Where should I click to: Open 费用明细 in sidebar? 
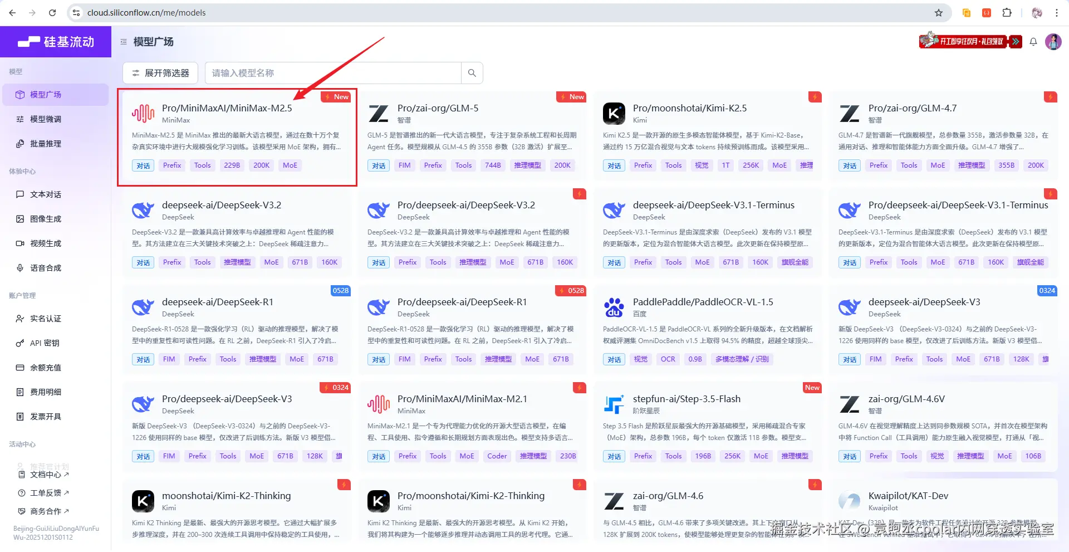55,392
